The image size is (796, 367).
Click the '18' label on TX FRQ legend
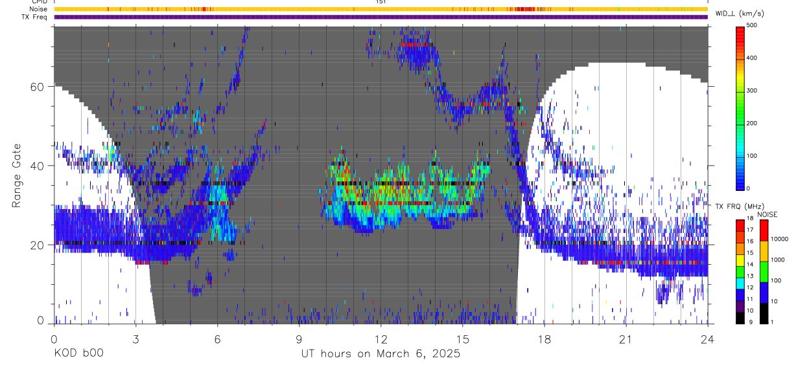coord(751,218)
